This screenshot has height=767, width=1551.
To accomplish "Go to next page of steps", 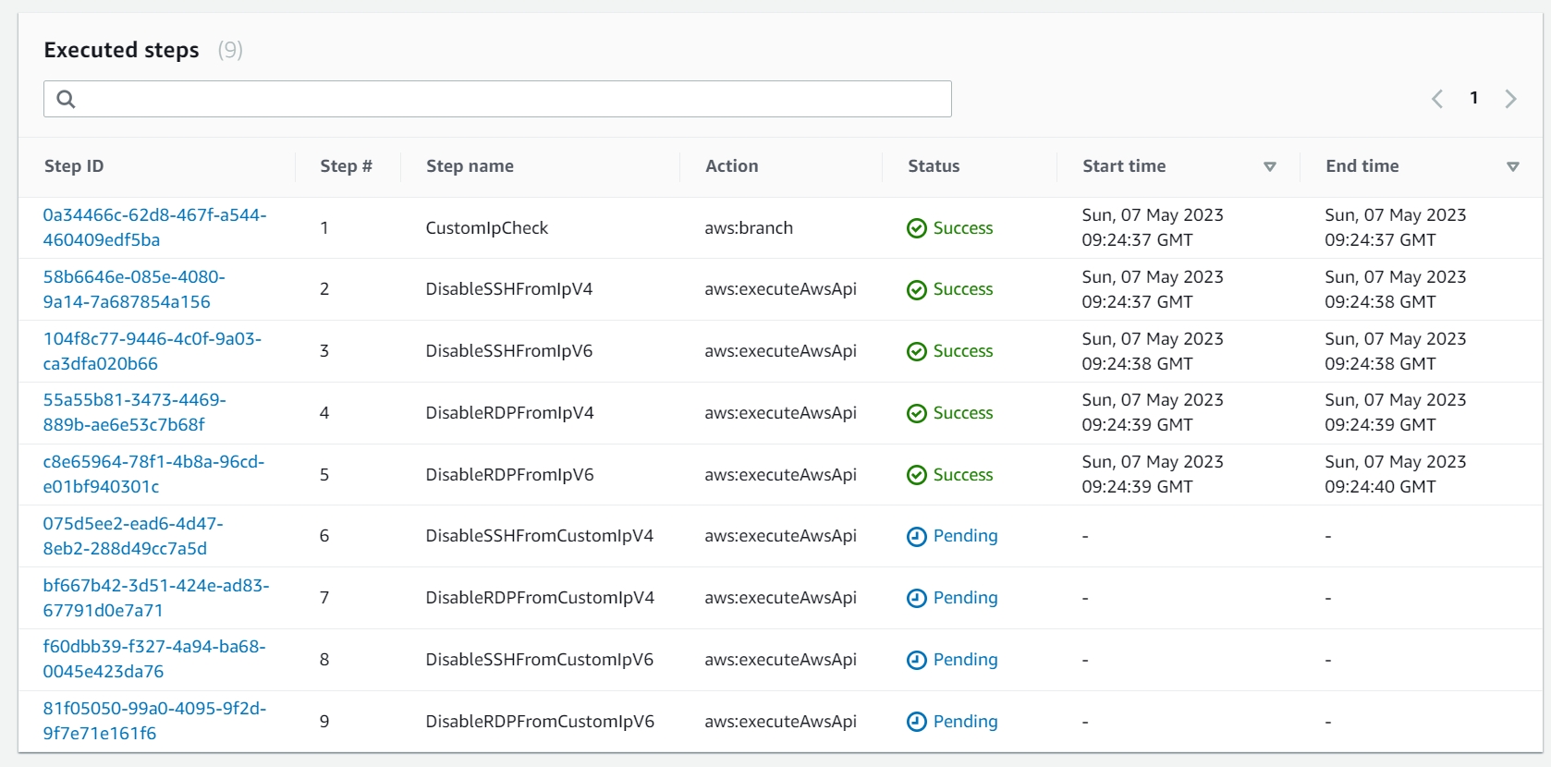I will [x=1510, y=99].
